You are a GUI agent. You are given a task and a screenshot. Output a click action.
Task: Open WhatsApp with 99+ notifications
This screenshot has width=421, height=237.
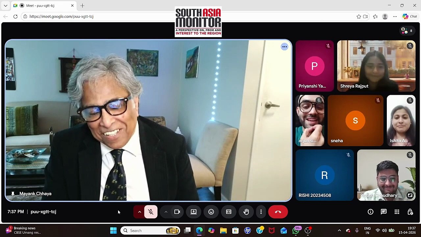pos(296,230)
